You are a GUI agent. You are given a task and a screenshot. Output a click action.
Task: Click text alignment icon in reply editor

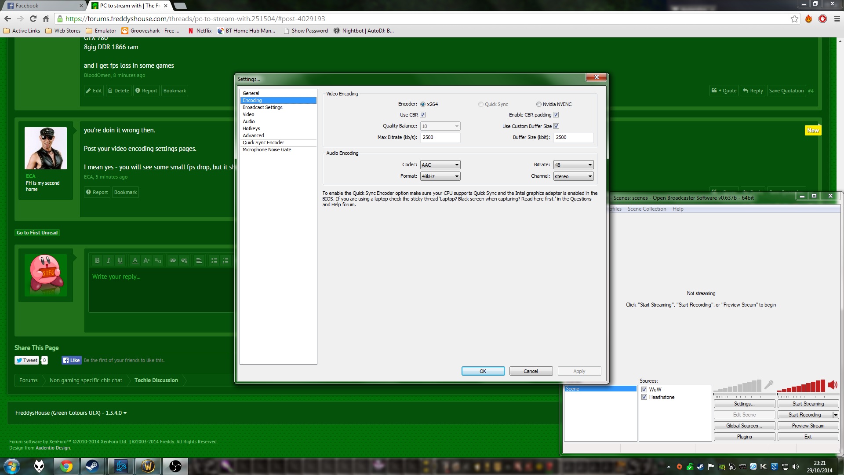pyautogui.click(x=199, y=260)
